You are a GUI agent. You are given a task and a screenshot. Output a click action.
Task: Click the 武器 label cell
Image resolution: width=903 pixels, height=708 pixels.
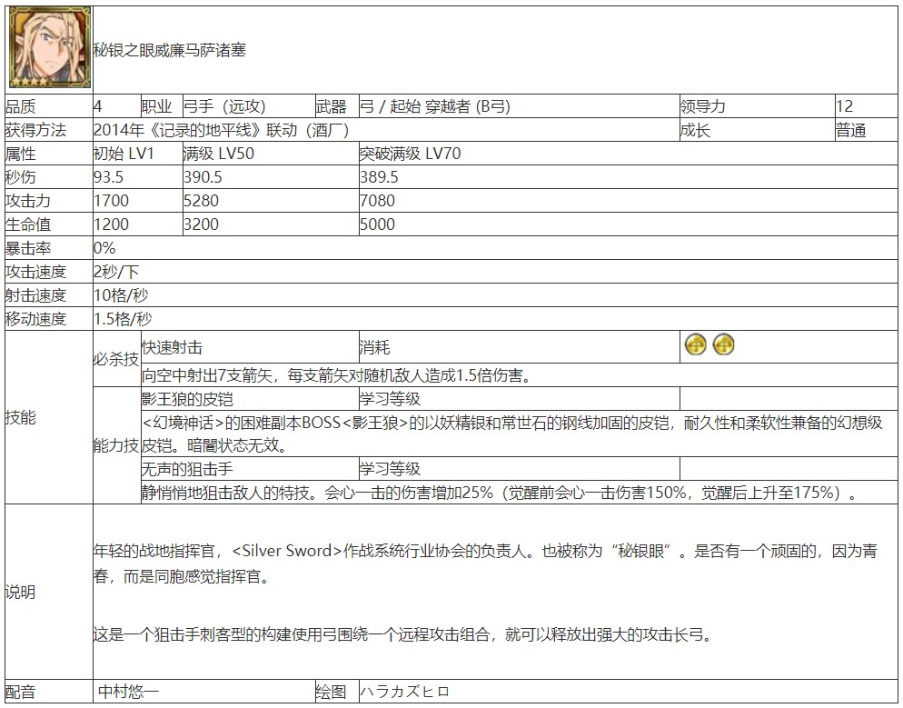(337, 106)
